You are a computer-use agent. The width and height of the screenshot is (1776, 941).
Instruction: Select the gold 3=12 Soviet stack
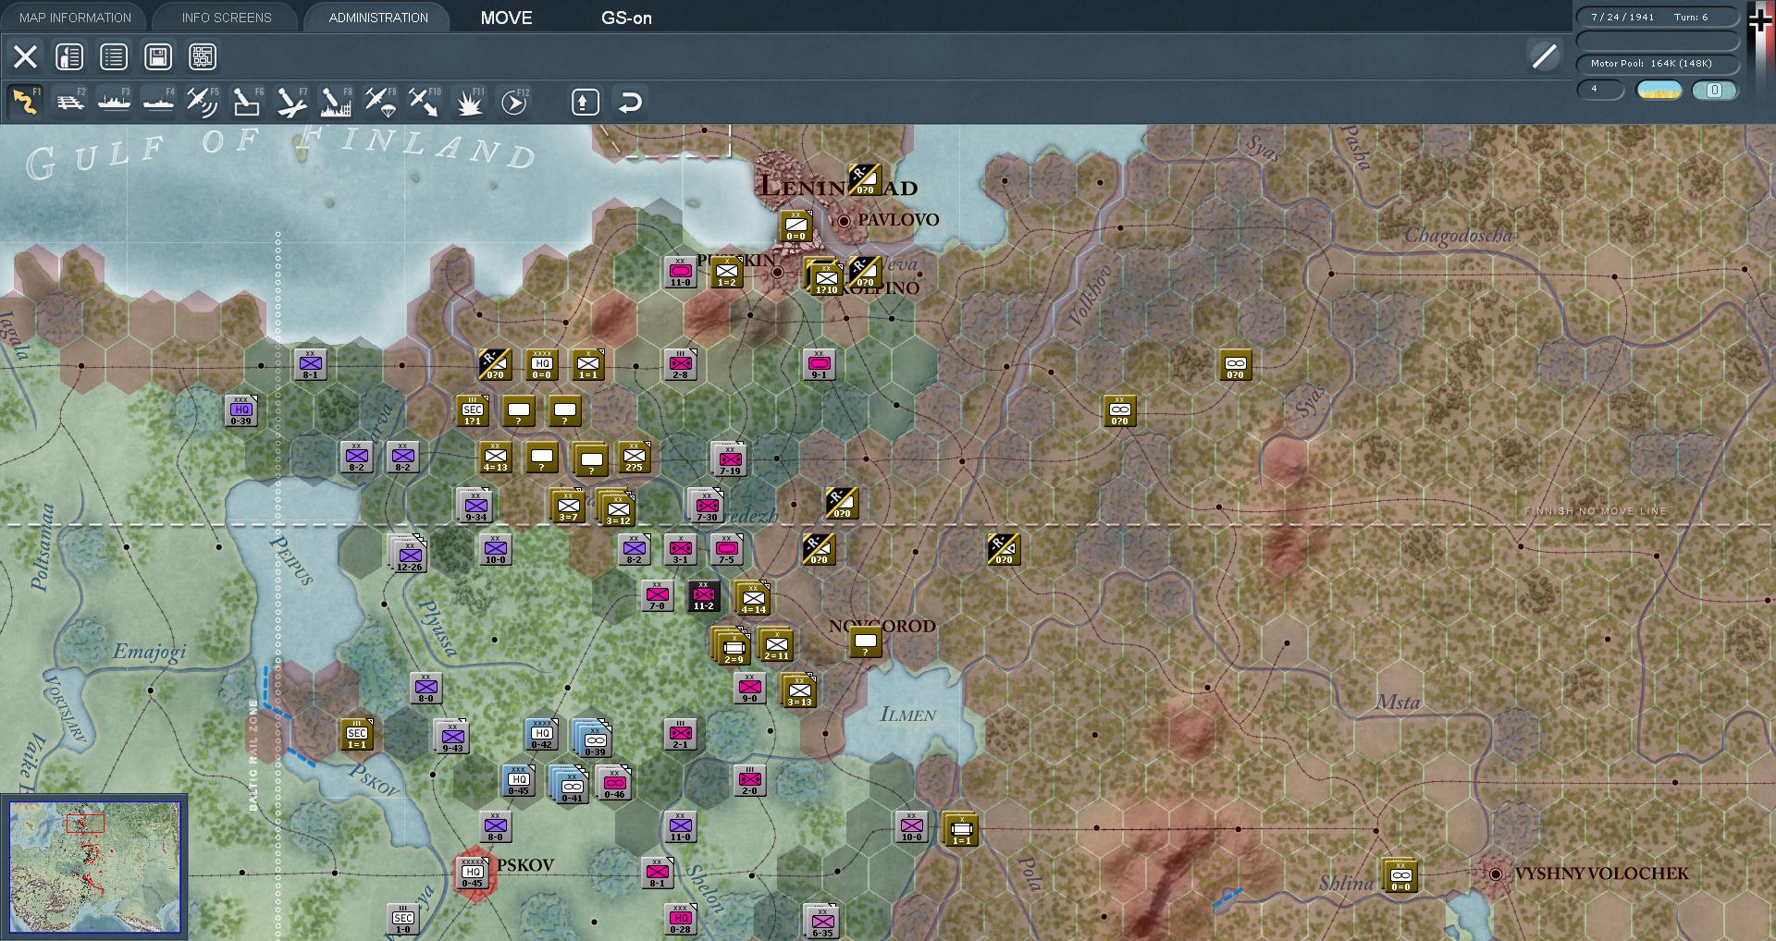point(616,508)
